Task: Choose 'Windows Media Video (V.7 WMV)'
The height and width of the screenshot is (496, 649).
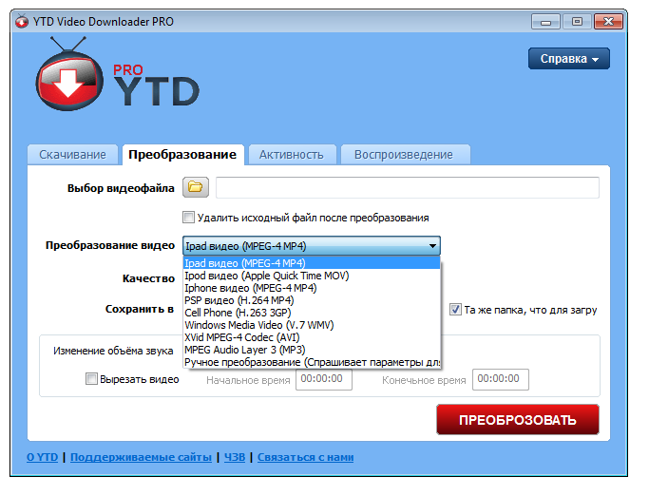Action: coord(312,325)
